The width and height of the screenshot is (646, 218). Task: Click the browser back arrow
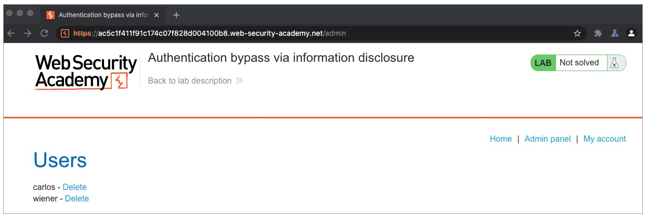tap(11, 33)
